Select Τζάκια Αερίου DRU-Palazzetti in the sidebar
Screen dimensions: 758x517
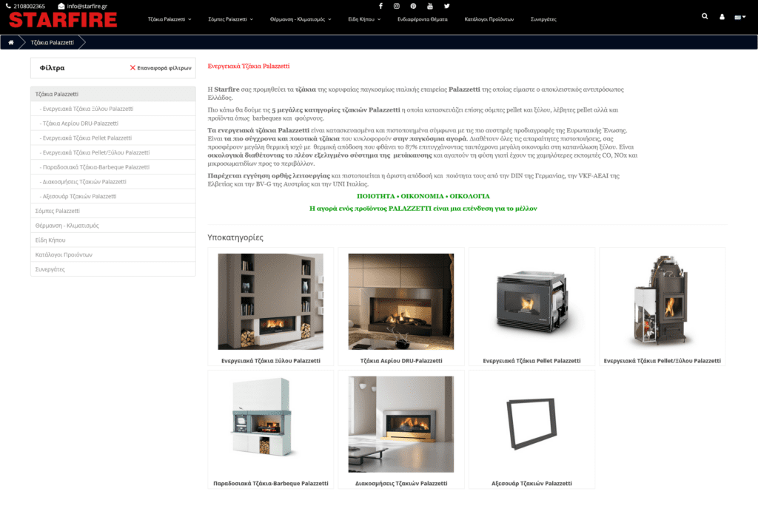[x=81, y=124]
